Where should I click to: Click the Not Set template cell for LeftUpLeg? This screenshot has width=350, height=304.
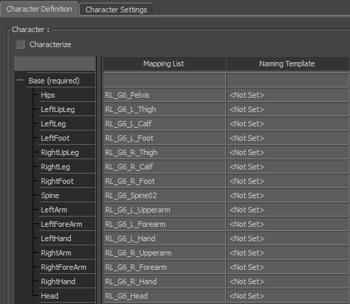288,109
